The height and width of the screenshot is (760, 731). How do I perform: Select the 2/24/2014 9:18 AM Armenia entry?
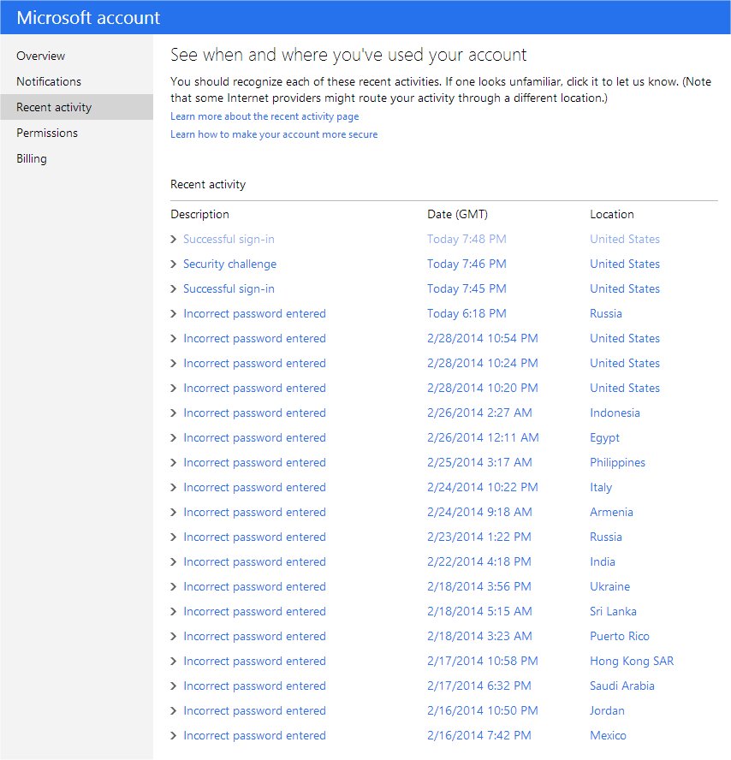(x=479, y=513)
